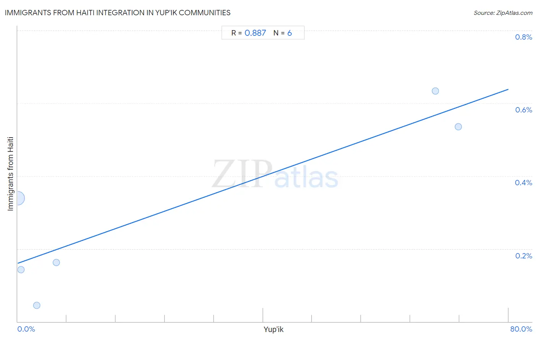Click the 0.0% x-axis tick label
537x340 pixels.
pyautogui.click(x=26, y=329)
